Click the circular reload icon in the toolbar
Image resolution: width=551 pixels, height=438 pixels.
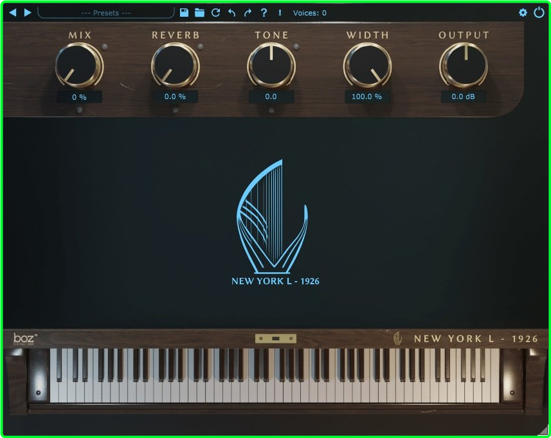click(215, 13)
